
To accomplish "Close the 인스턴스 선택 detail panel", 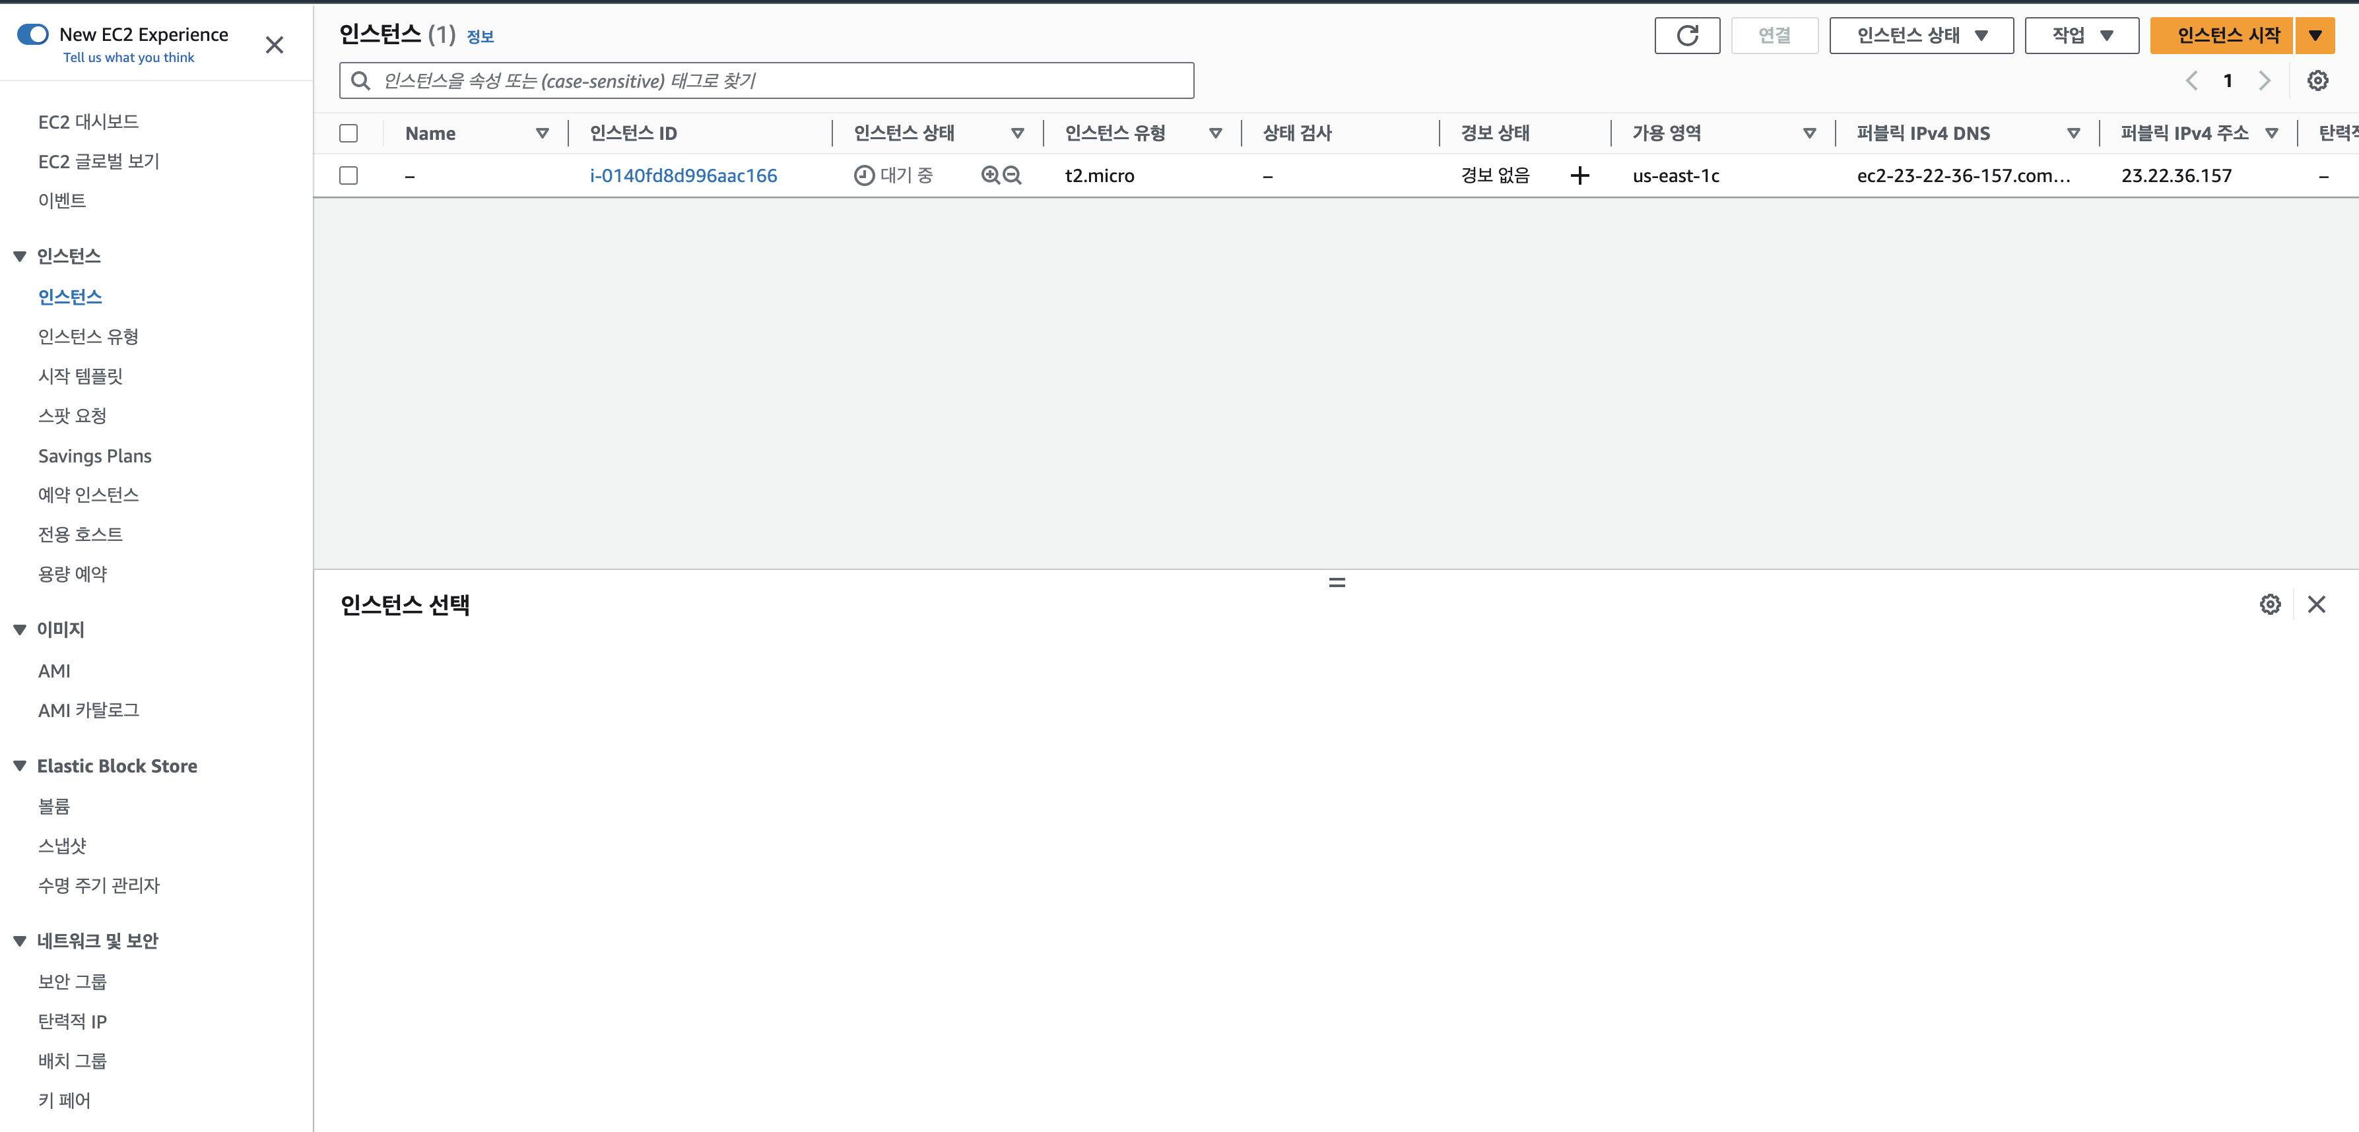I will (x=2316, y=604).
